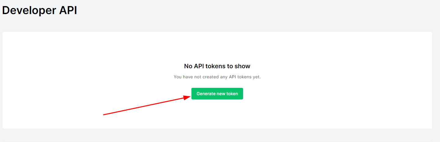Click the word 'No' in the bold title
Viewport: 440px width, 142px height.
188,66
